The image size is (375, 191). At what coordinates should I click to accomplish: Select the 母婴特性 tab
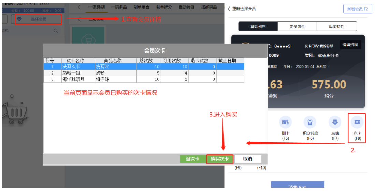tap(336, 26)
